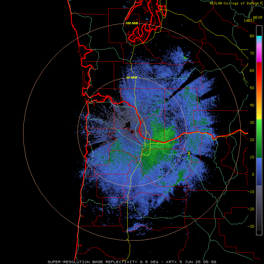Click the 40 value on the dBZ scale
The width and height of the screenshot is (264, 264).
pos(252,105)
